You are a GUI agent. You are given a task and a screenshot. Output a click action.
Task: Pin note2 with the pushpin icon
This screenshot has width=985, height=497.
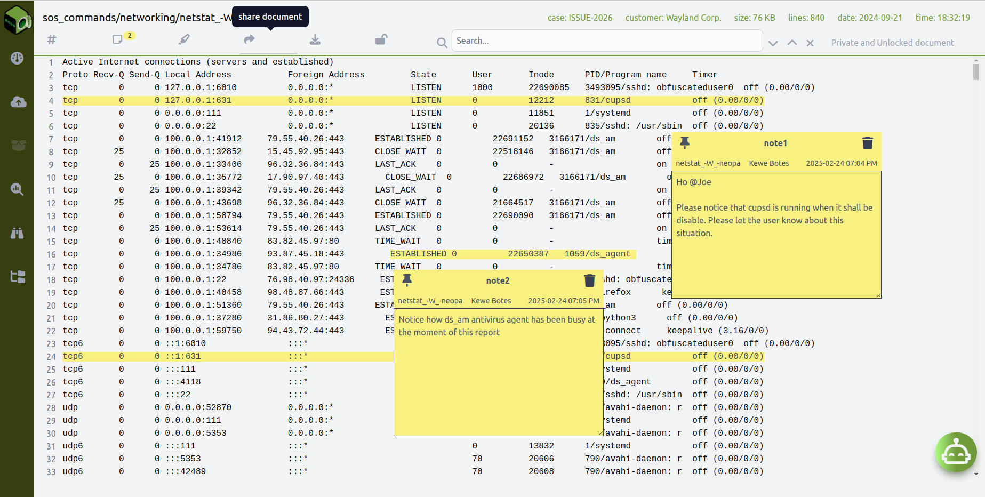click(x=407, y=280)
